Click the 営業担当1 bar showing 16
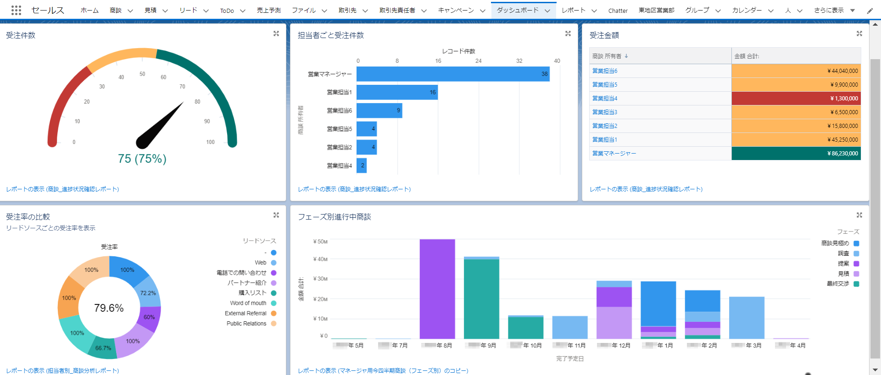This screenshot has width=881, height=375. pyautogui.click(x=397, y=92)
